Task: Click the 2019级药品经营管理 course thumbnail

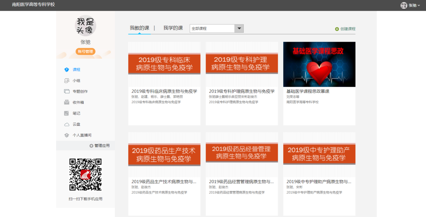Action: click(x=242, y=155)
